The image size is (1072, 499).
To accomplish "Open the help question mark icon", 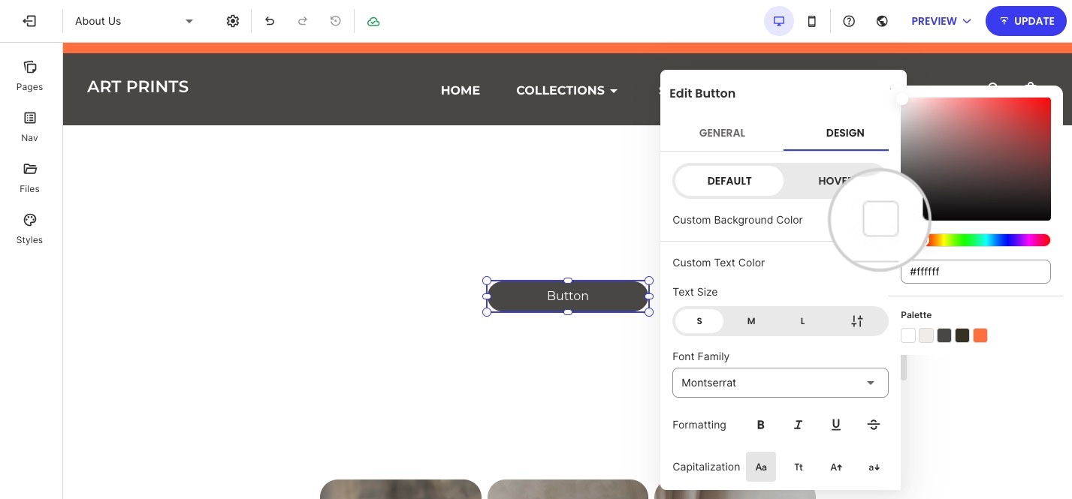I will (849, 21).
